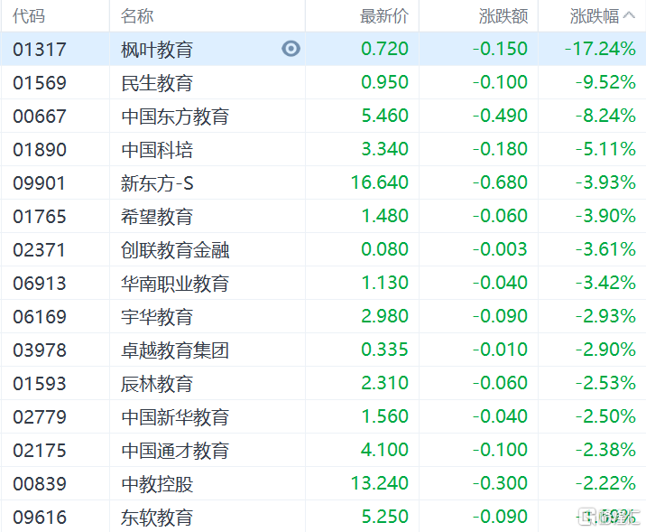Sort by the 代码 column header
Viewport: 646px width, 532px height.
pyautogui.click(x=29, y=16)
